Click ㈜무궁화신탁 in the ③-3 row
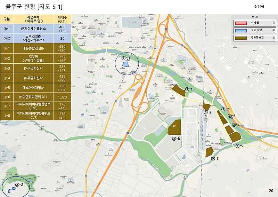278x197 pixels. coord(33,68)
